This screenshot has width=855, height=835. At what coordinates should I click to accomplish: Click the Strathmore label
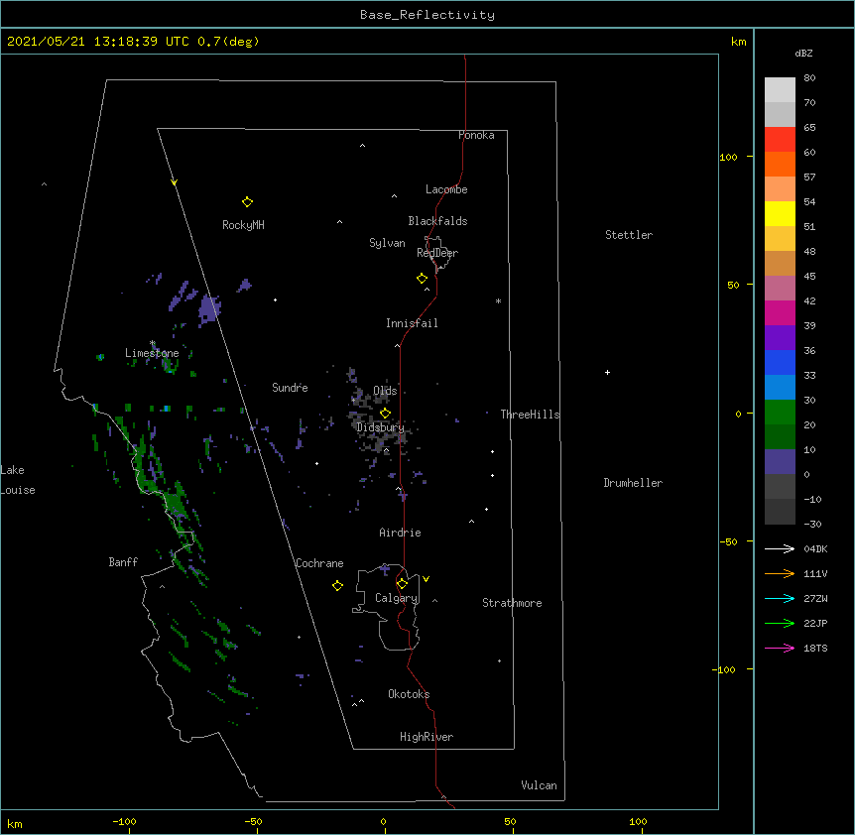512,603
